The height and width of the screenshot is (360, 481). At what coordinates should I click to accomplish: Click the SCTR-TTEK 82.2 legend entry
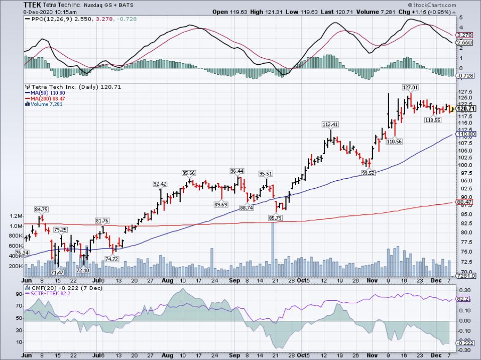(x=50, y=293)
